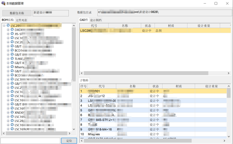Click the 材质 header in 子物料 table
Screen dimensions: 233x144
(179, 86)
